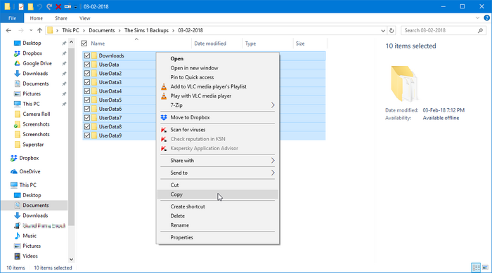The height and width of the screenshot is (273, 492).
Task: Sort by the Size column header
Action: [x=300, y=44]
